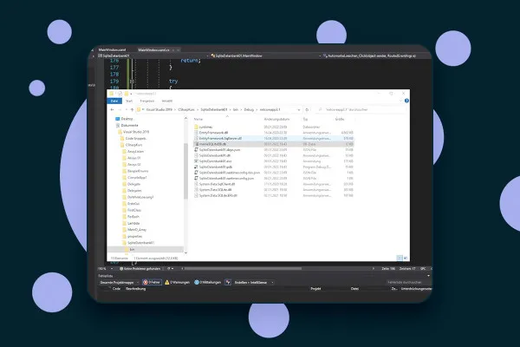The width and height of the screenshot is (520, 347).
Task: Switch Explorer to large icons view
Action: 406,258
